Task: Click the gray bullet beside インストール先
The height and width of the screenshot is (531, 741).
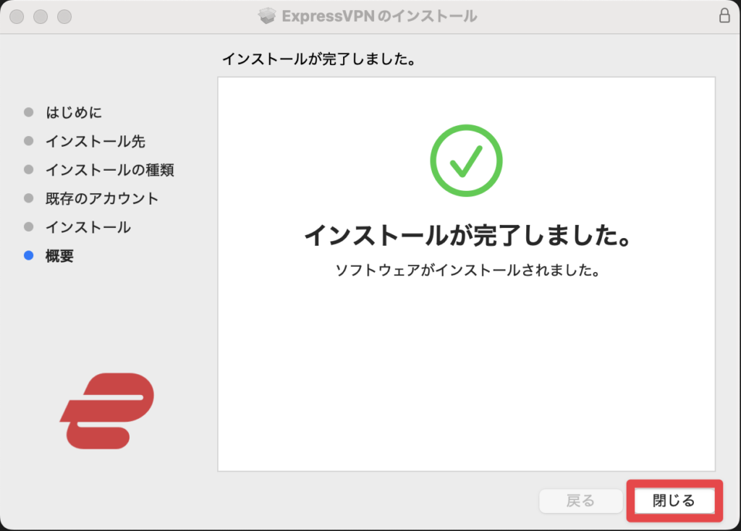Action: (27, 142)
